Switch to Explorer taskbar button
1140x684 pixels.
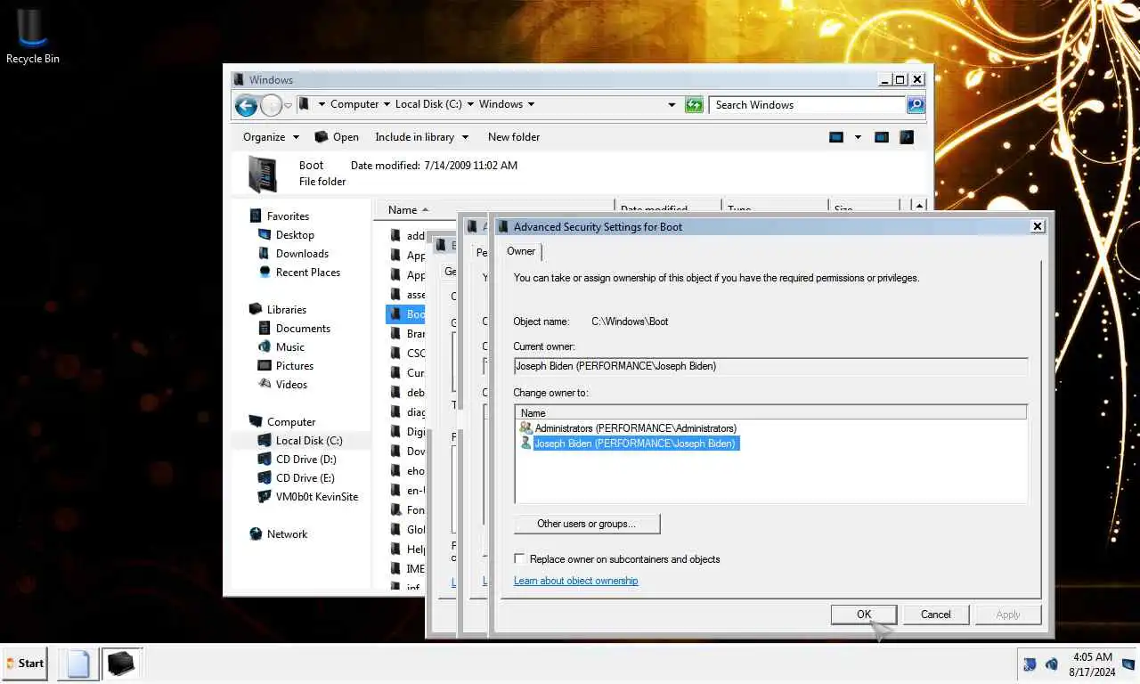click(x=119, y=664)
